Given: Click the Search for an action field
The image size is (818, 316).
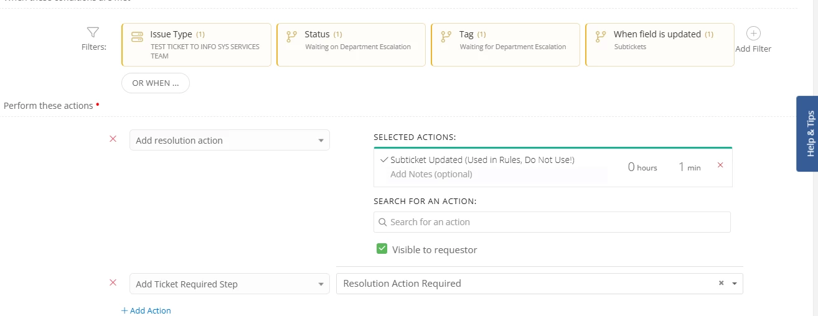Looking at the screenshot, I should coord(552,222).
